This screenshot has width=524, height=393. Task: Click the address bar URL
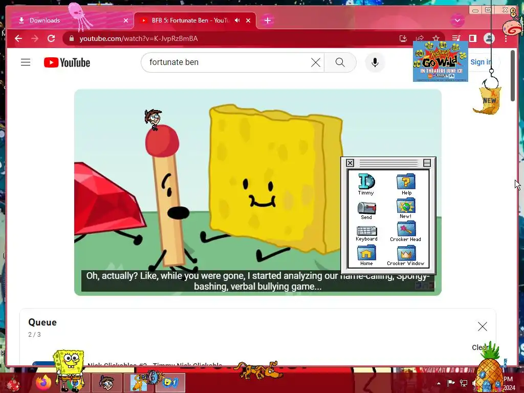(x=139, y=38)
